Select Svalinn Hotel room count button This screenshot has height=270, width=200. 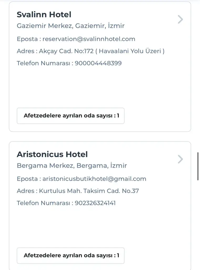[70, 116]
